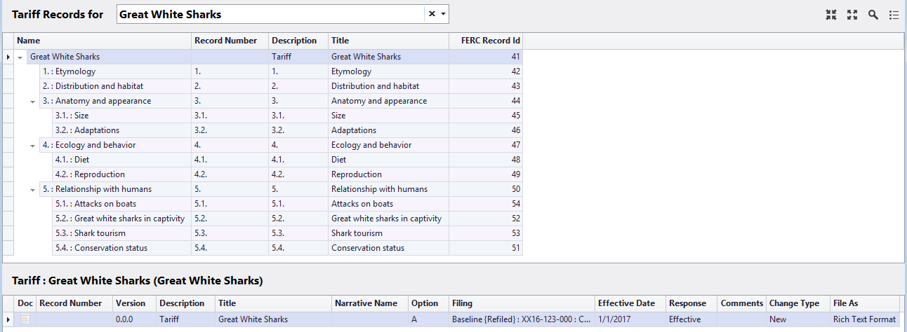Click the Effective Date column header
Screen dimensions: 907x332
point(630,303)
